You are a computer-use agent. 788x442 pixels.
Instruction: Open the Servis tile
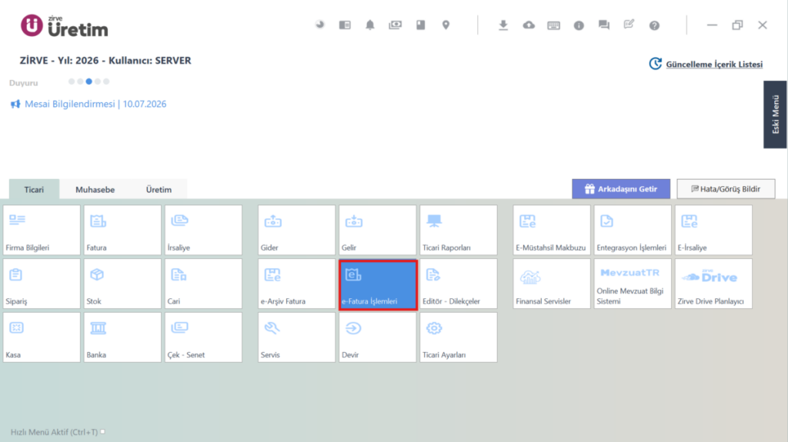click(296, 337)
